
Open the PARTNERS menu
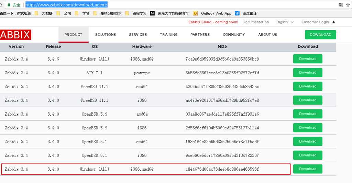pos(200,35)
